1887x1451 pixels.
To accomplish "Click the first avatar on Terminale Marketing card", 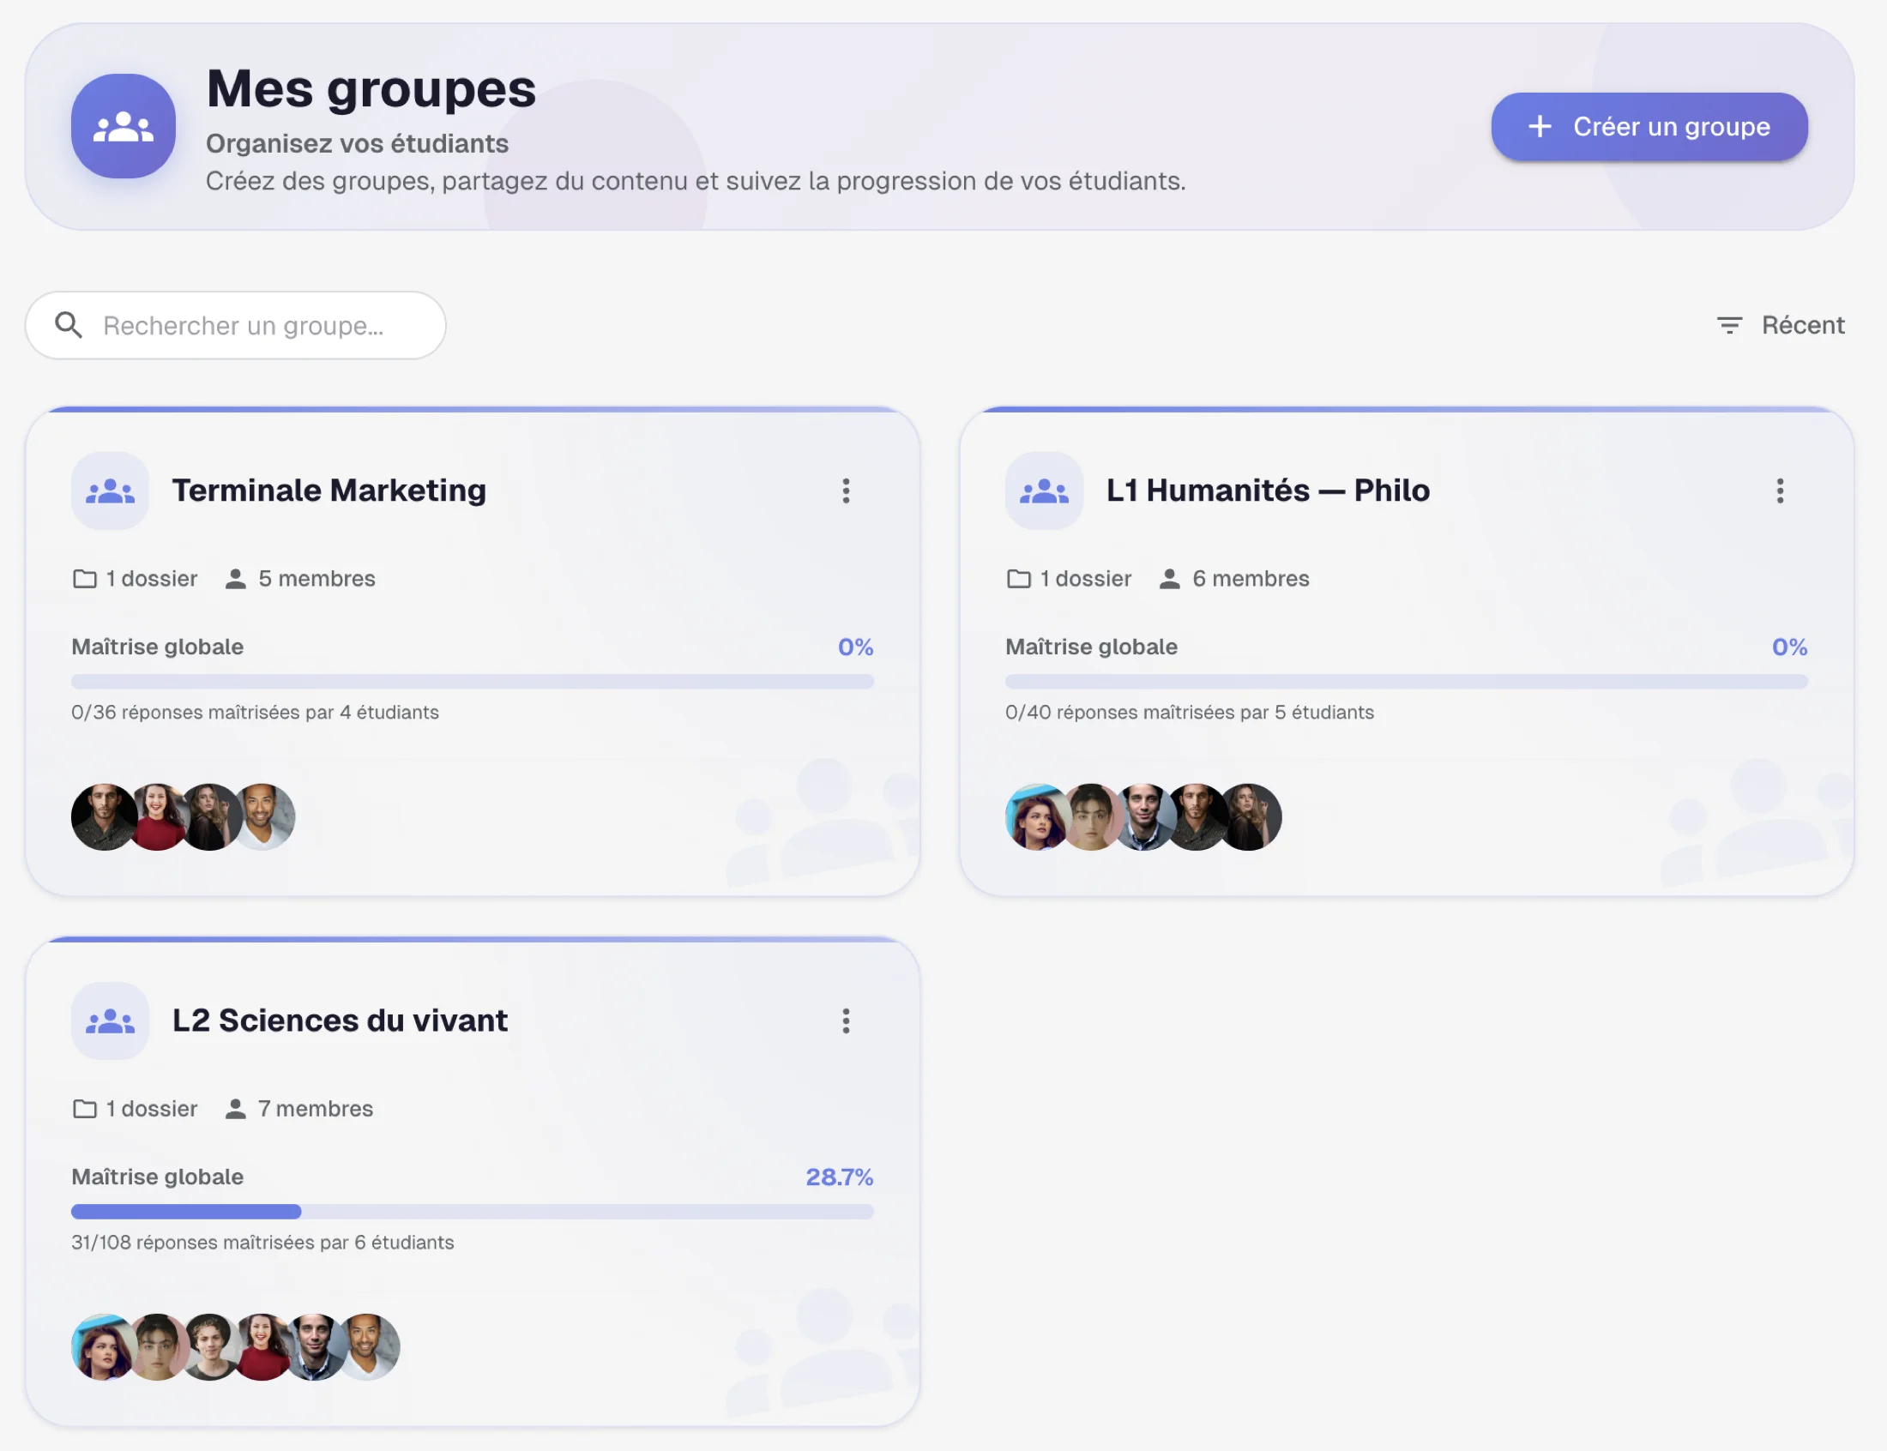I will click(103, 816).
